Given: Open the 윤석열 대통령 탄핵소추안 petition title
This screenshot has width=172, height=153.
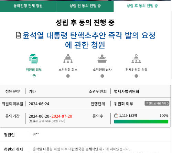Looking at the screenshot, I should click(x=89, y=40).
